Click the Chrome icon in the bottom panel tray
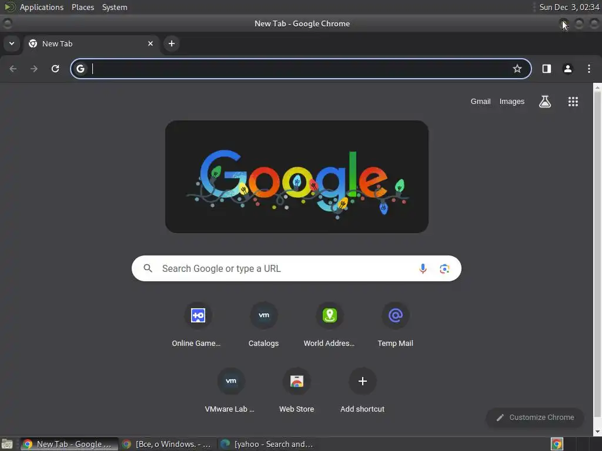This screenshot has width=602, height=451. pos(557,444)
